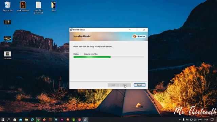The height and width of the screenshot is (122, 217).
Task: Close the Blender Setup window
Action: pyautogui.click(x=144, y=29)
